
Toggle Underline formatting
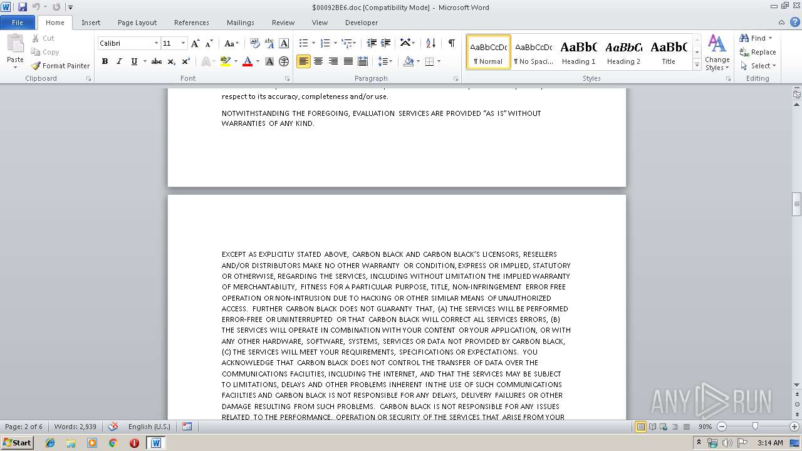coord(134,61)
